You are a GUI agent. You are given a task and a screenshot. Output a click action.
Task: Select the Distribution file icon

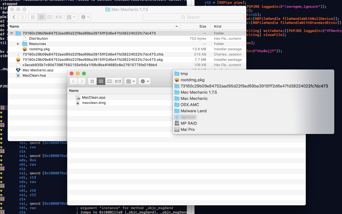click(x=25, y=38)
